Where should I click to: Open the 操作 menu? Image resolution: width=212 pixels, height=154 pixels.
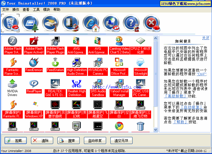click(x=16, y=9)
